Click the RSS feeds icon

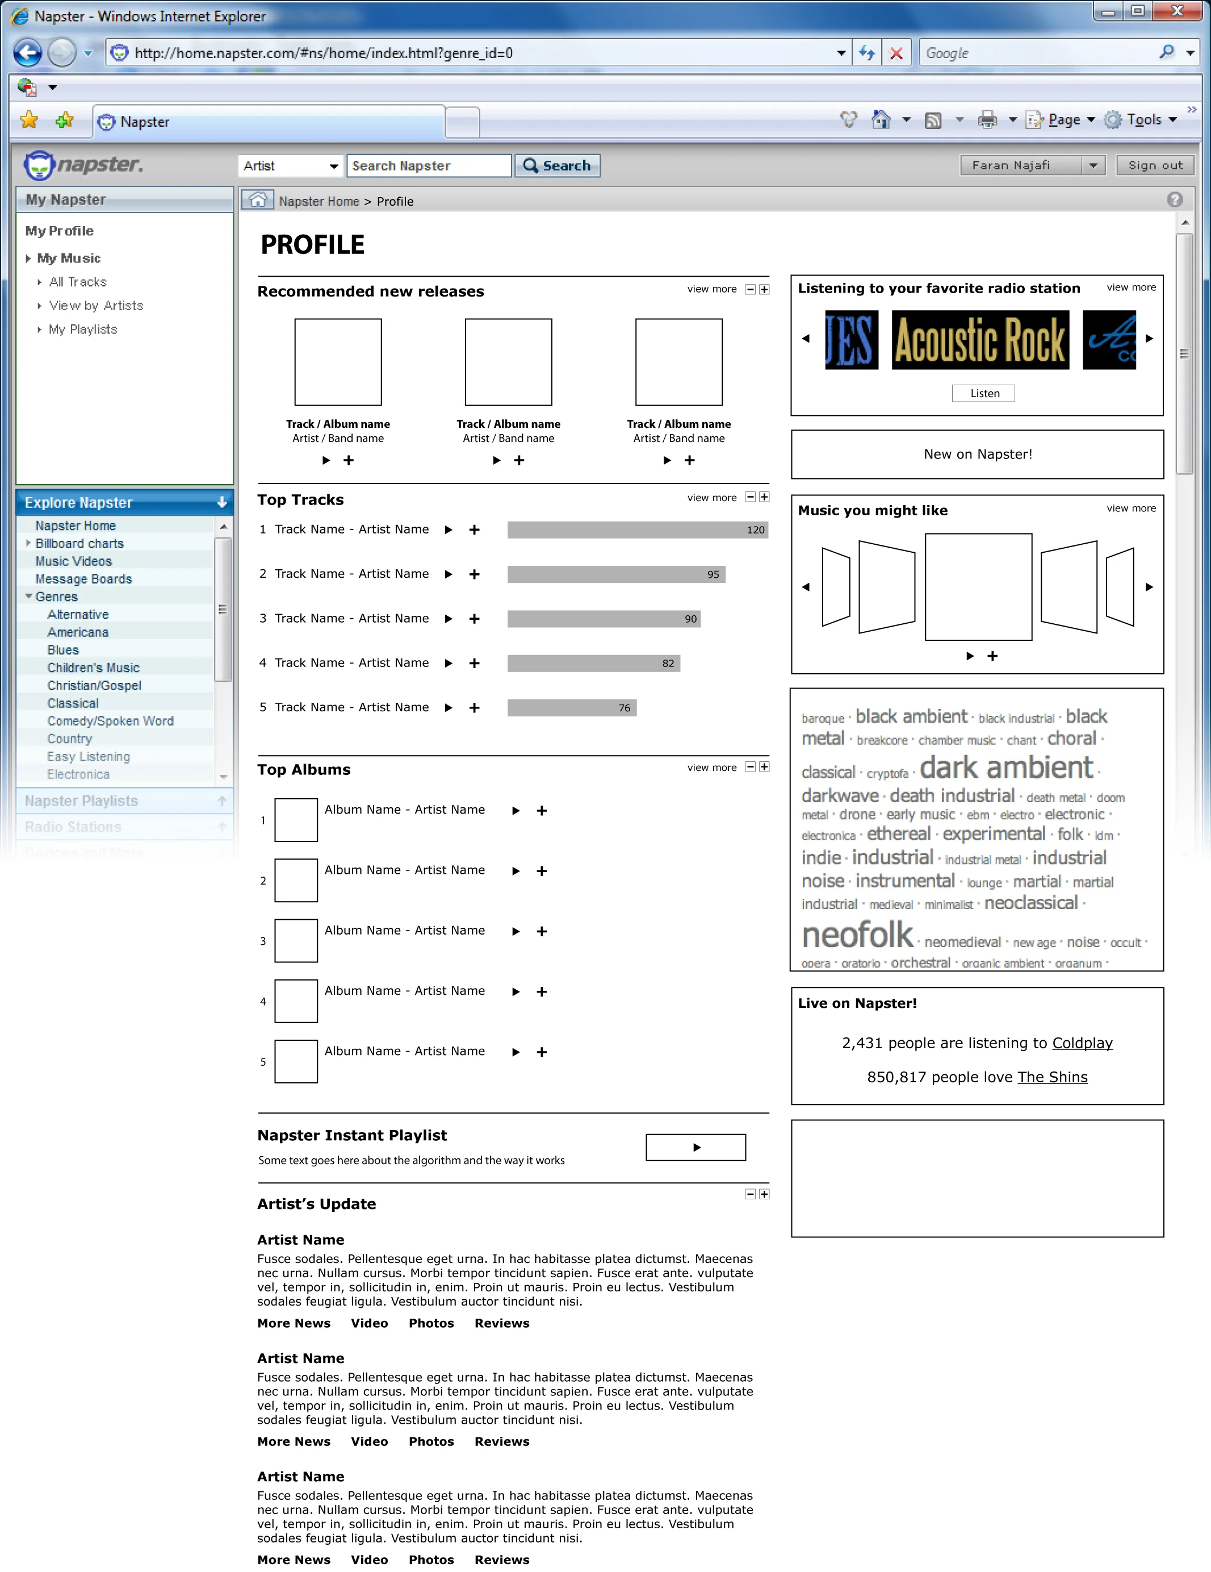coord(933,120)
